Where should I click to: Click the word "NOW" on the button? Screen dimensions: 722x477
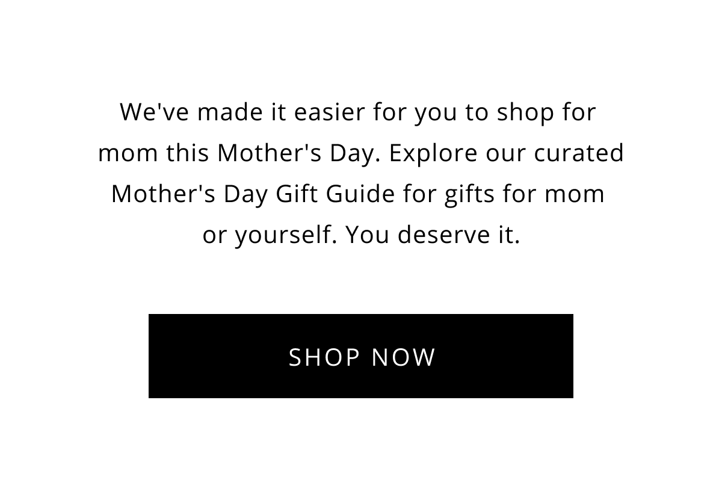(x=404, y=357)
